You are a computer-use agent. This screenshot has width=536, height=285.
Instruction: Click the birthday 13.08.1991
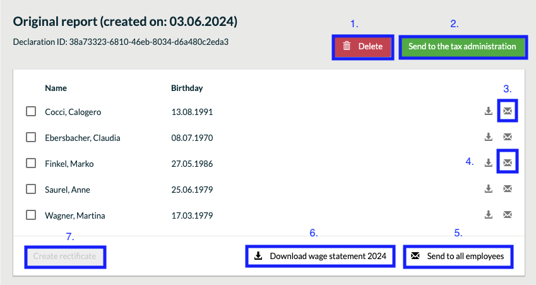click(192, 112)
